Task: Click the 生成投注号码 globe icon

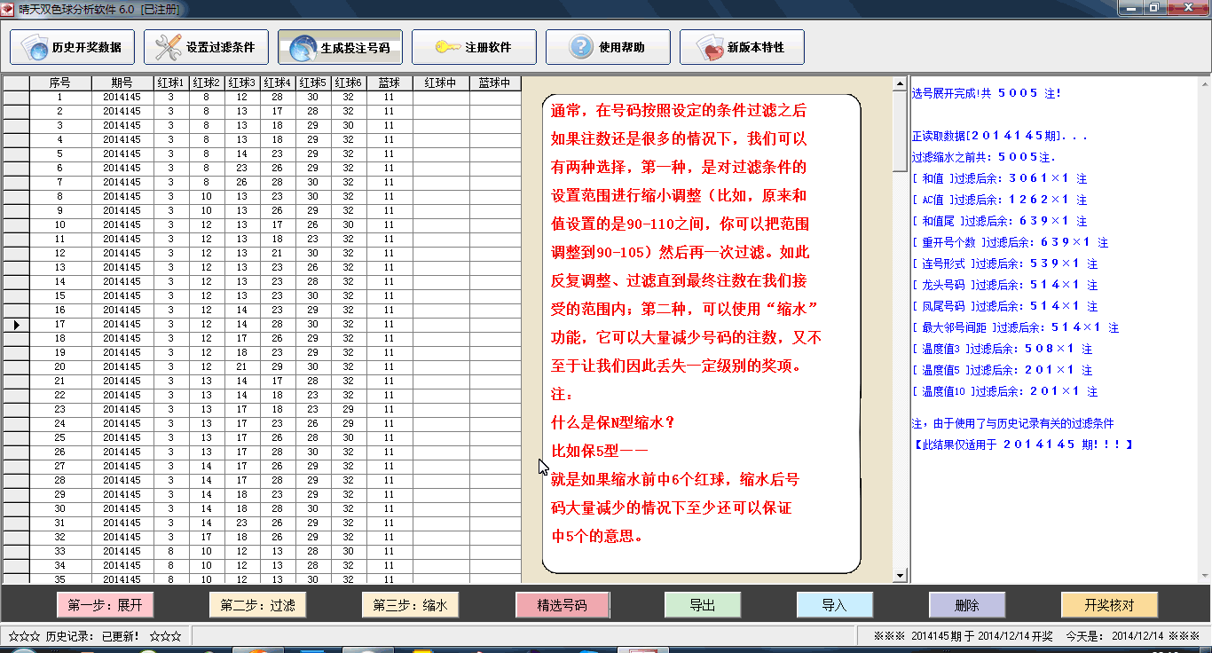Action: click(x=302, y=48)
